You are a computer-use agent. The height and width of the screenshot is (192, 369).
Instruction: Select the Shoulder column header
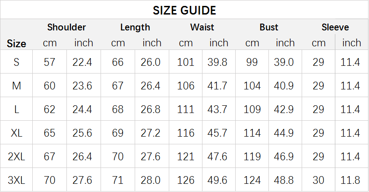coord(66,27)
